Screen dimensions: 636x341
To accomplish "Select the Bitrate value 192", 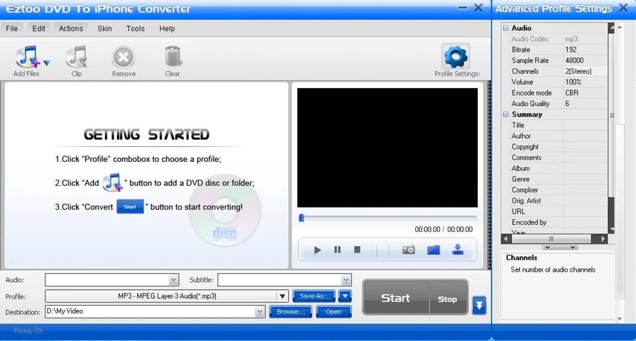I will click(586, 49).
